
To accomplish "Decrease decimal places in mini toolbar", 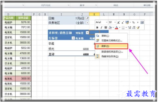I will coord(134,27).
